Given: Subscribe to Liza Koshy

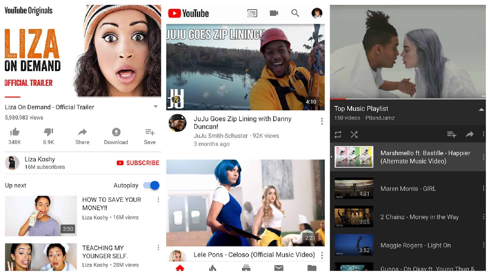Looking at the screenshot, I should pos(138,163).
